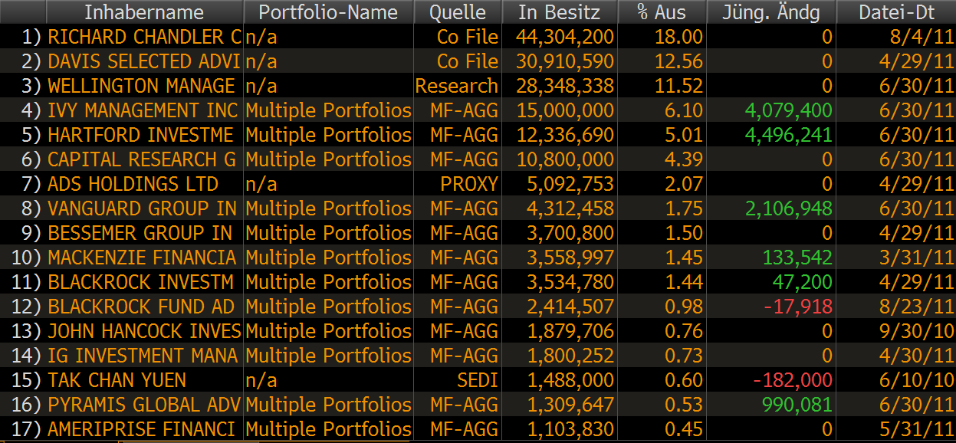956x443 pixels.
Task: Open CAPITAL RESEARCH G holder
Action: pos(143,159)
